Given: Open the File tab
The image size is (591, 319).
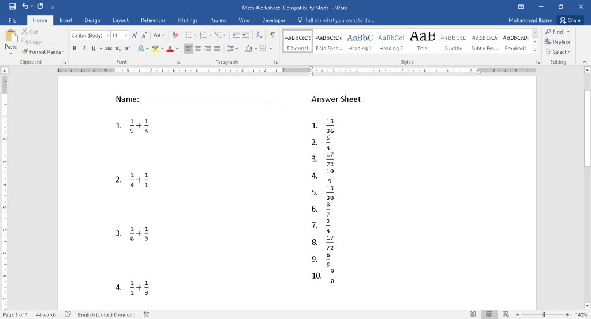Looking at the screenshot, I should tap(13, 20).
